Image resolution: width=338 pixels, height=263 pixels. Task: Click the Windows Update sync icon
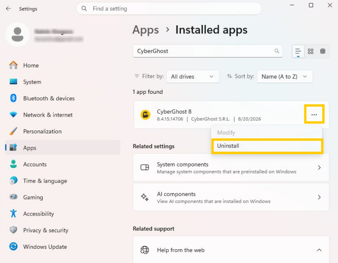pos(13,246)
